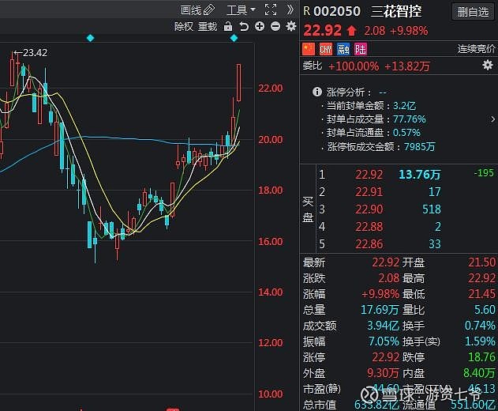Click bid 1 volume 13.76万
498x411 pixels.
[420, 175]
